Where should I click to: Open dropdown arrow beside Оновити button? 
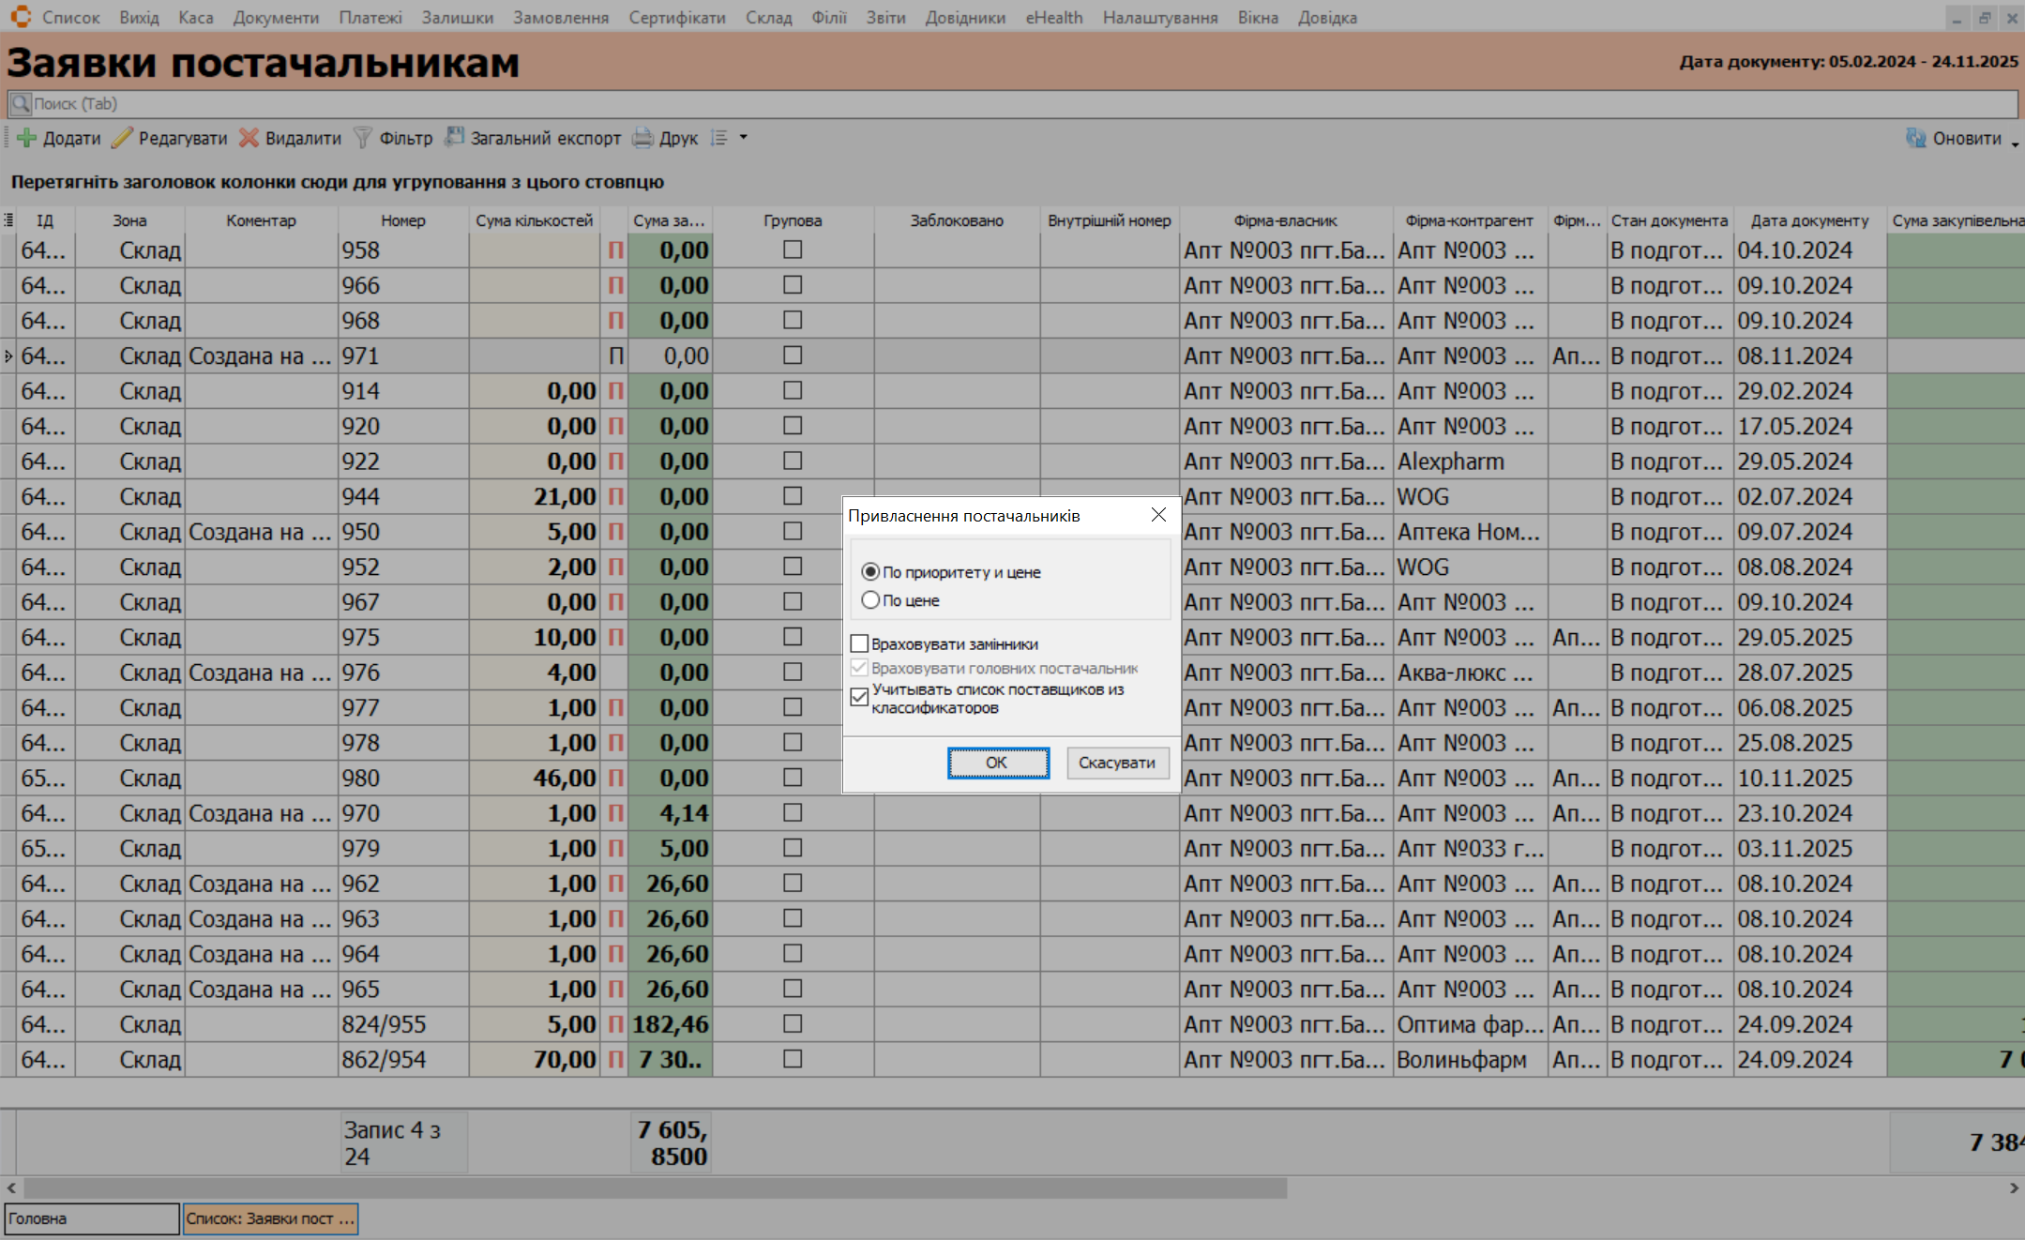point(2015,143)
